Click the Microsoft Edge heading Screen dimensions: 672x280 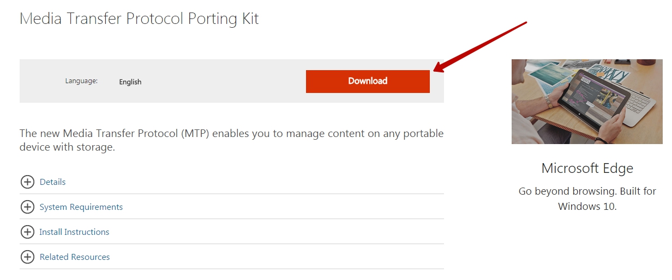(587, 168)
